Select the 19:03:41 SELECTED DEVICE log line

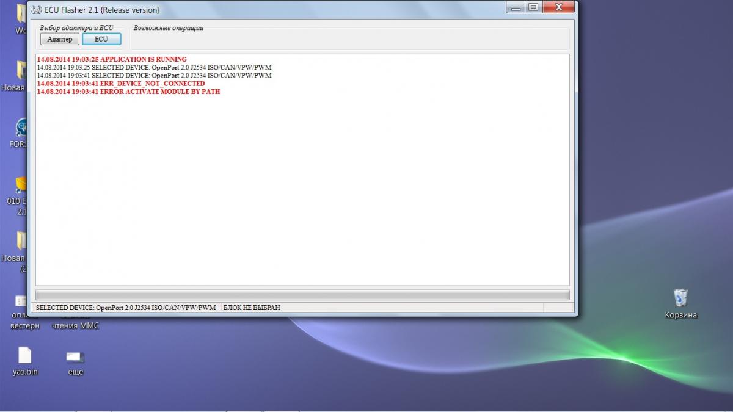click(x=154, y=75)
